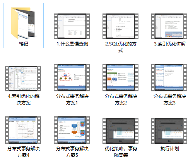The height and width of the screenshot is (163, 193).
Task: Click the file name 分布式事务解决方案3
Action: (x=170, y=99)
